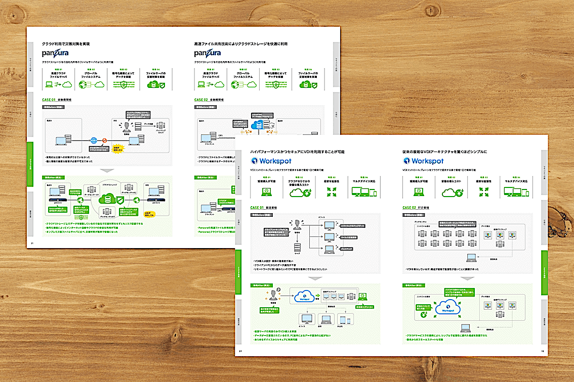Click the heading "従来の複雑なVDIアーキテクチャを驚くほどシンプルに"

tap(445, 152)
